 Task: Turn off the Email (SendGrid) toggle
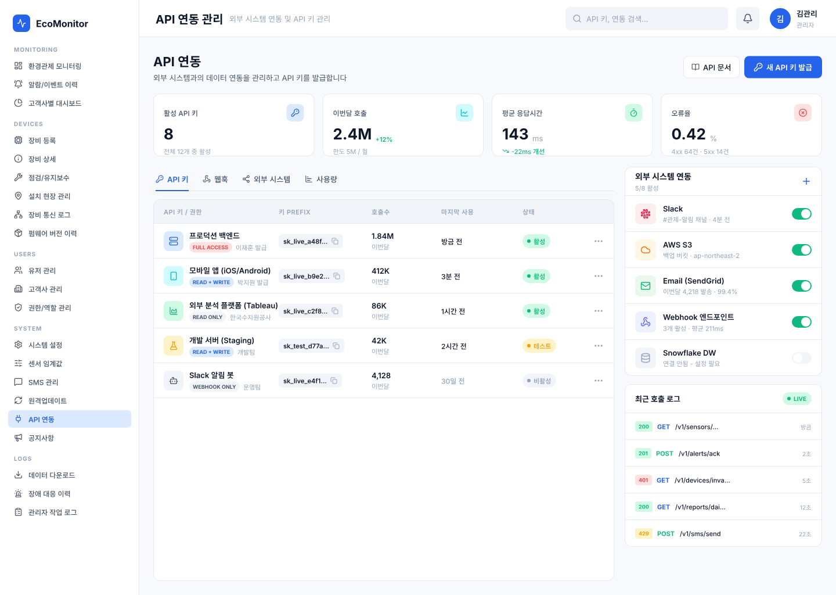coord(802,286)
